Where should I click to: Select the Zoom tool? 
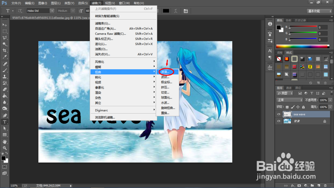(4, 148)
